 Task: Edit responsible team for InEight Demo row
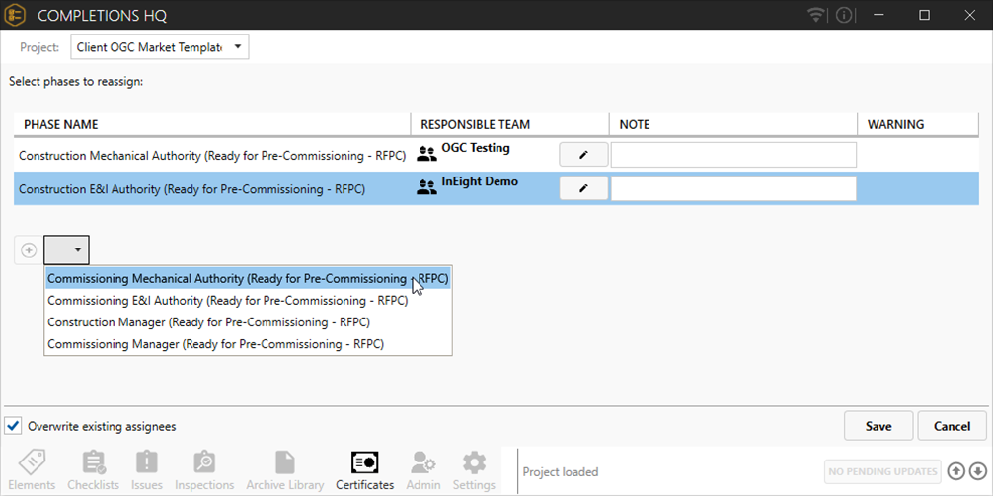(x=583, y=188)
